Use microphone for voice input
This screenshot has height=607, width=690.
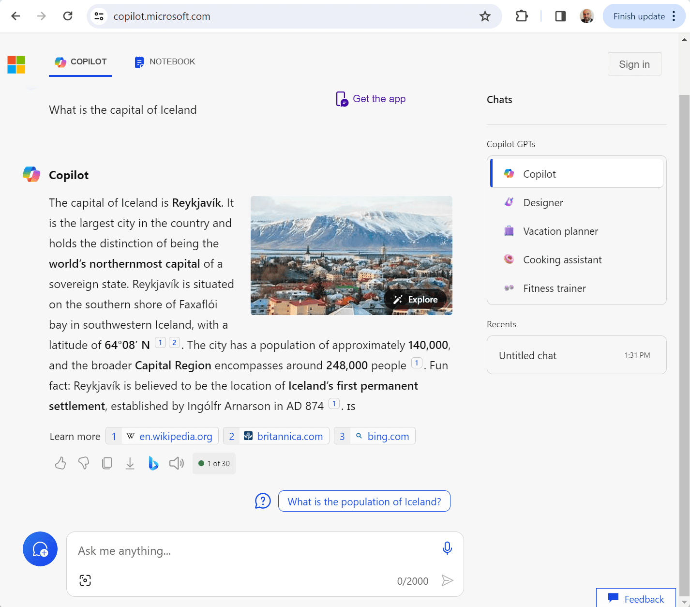point(447,548)
